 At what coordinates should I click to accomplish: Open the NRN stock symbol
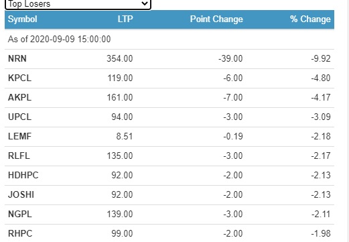(17, 59)
